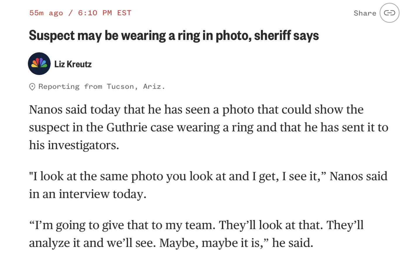Click "he said." ending the final paragraph
The height and width of the screenshot is (261, 409).
point(292,243)
